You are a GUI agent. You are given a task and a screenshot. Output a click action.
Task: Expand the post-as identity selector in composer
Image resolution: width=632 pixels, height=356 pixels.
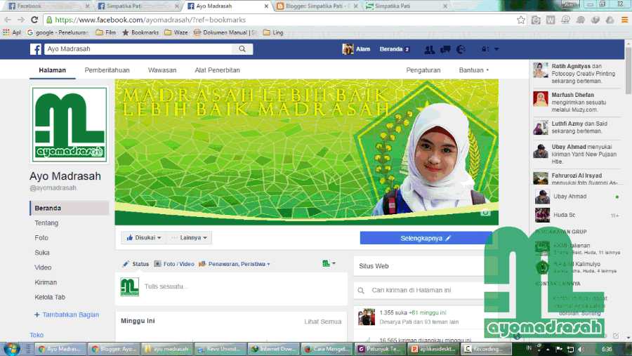(329, 263)
